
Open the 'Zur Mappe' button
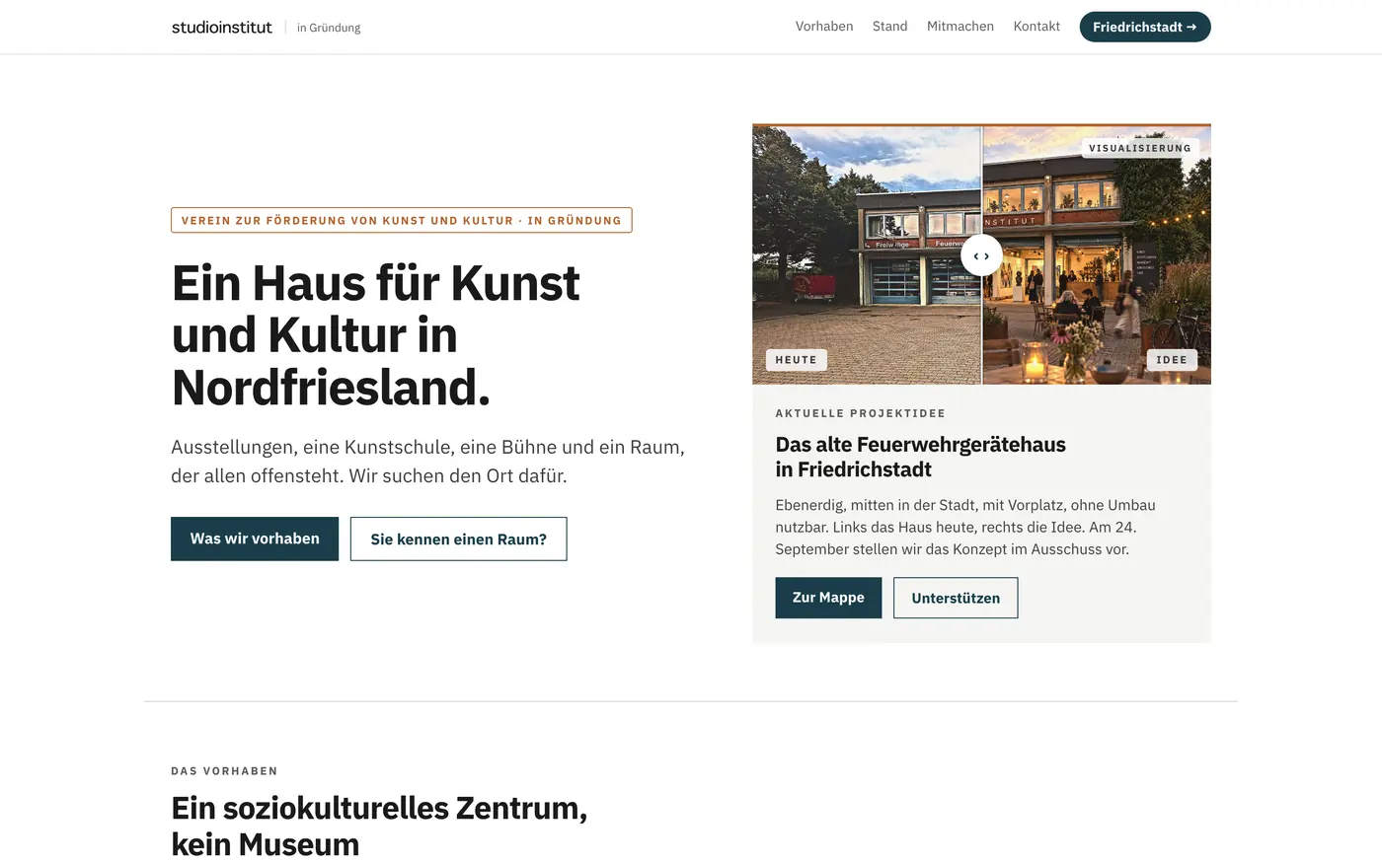tap(828, 598)
